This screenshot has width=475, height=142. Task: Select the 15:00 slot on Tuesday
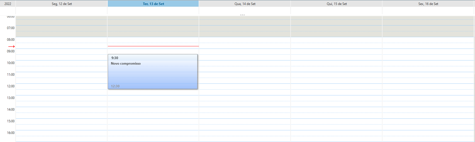pos(153,121)
